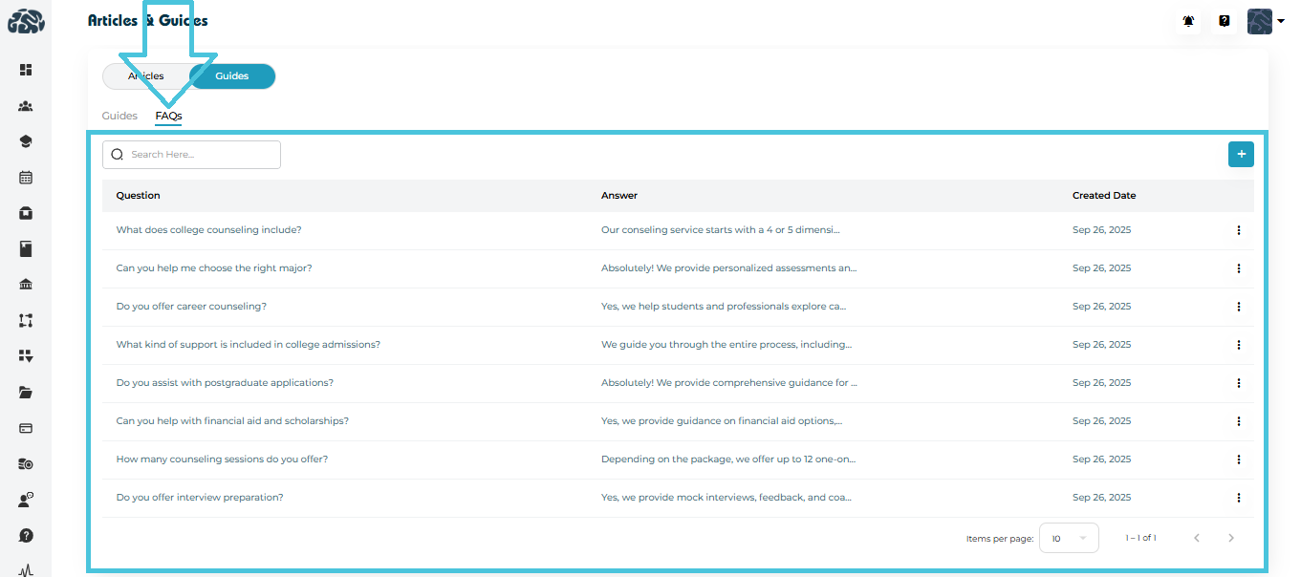
Task: Go to next page of results
Action: point(1230,538)
